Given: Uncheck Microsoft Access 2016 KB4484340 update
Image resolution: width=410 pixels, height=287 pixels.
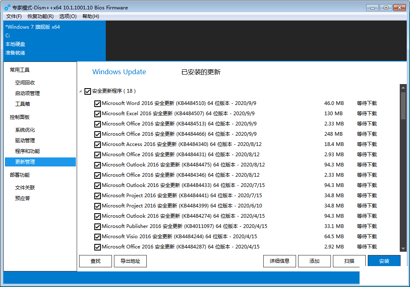Looking at the screenshot, I should [x=98, y=145].
